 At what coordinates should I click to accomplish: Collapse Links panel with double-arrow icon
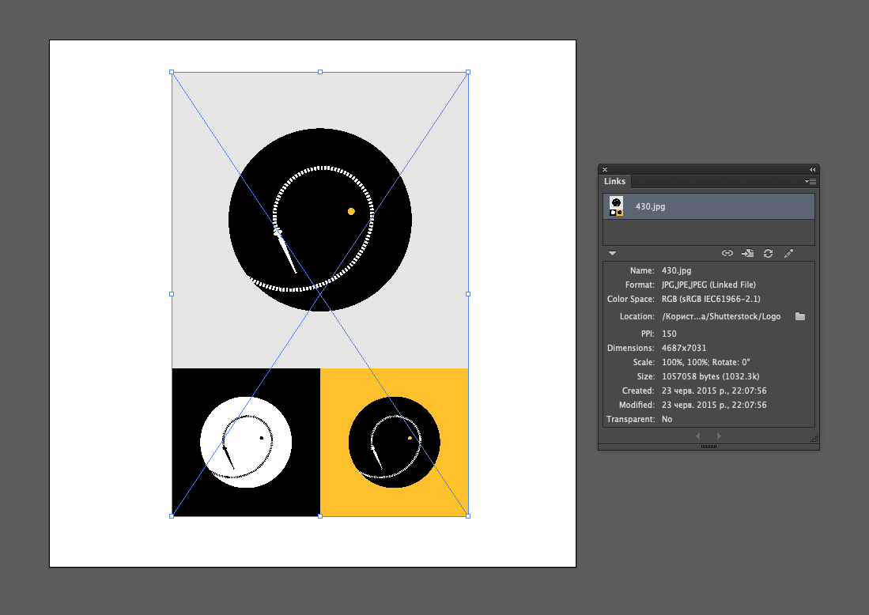812,169
